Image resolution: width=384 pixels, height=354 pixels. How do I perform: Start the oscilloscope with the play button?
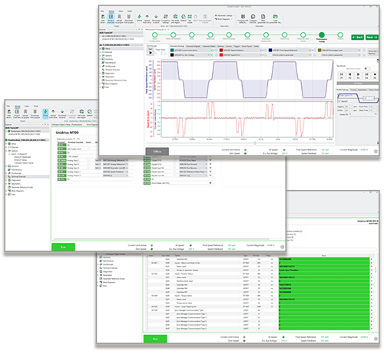(151, 52)
